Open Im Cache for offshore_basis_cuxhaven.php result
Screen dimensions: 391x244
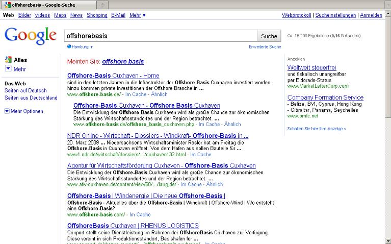pyautogui.click(x=209, y=124)
